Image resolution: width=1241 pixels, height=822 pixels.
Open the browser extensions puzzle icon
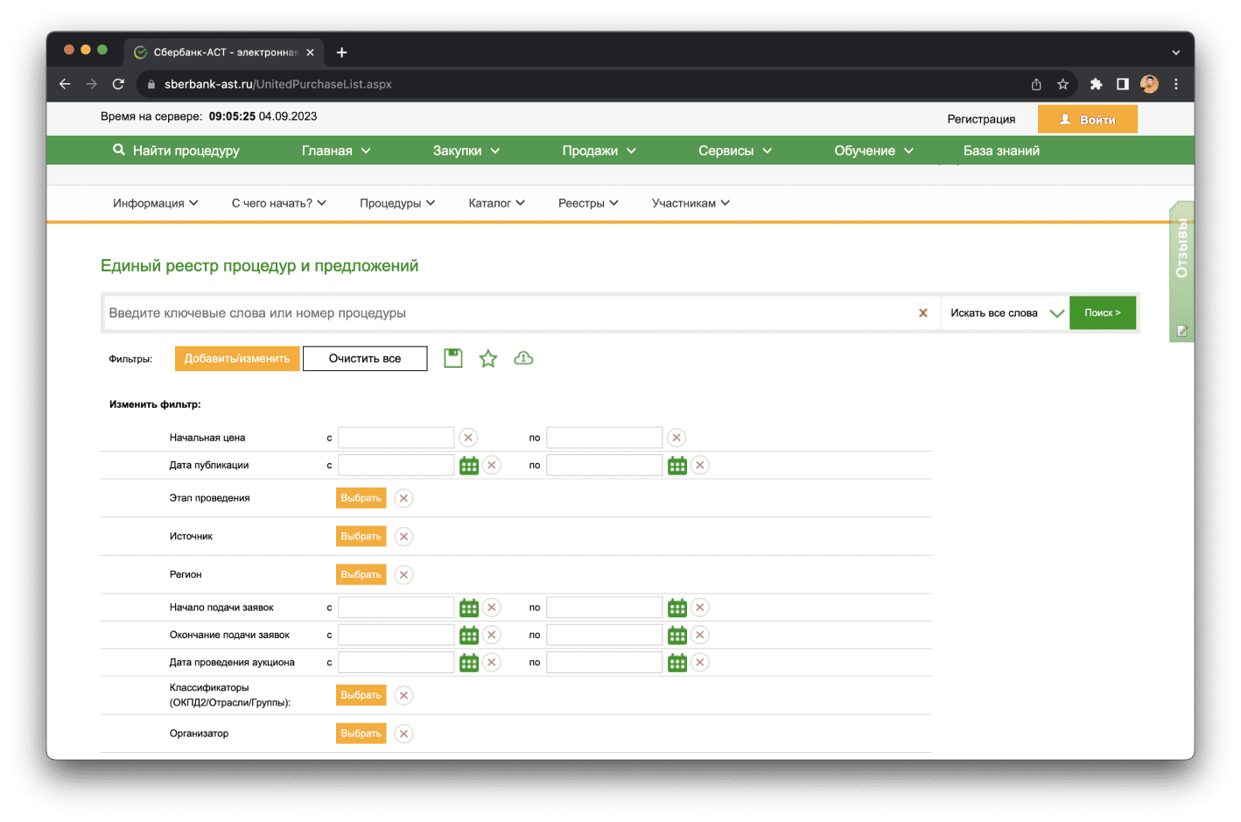point(1096,84)
